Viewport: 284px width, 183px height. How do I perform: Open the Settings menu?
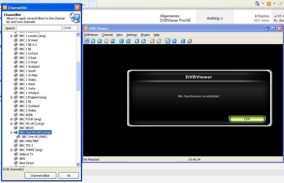132,35
